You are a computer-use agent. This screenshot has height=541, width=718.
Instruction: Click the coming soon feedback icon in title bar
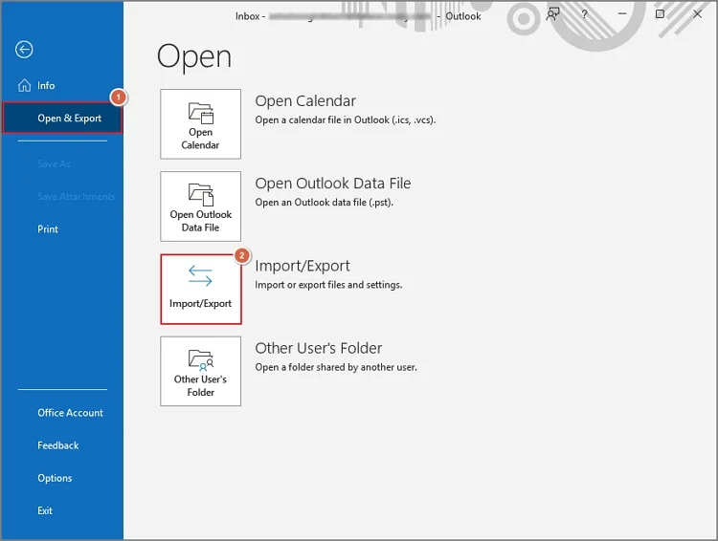[552, 14]
